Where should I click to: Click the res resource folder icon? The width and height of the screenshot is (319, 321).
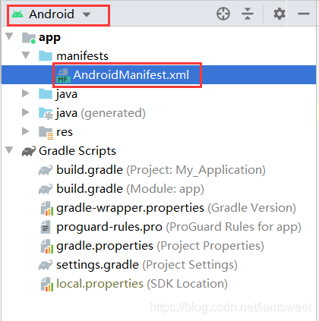coord(46,133)
